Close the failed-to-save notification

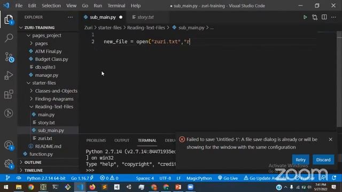point(330,139)
